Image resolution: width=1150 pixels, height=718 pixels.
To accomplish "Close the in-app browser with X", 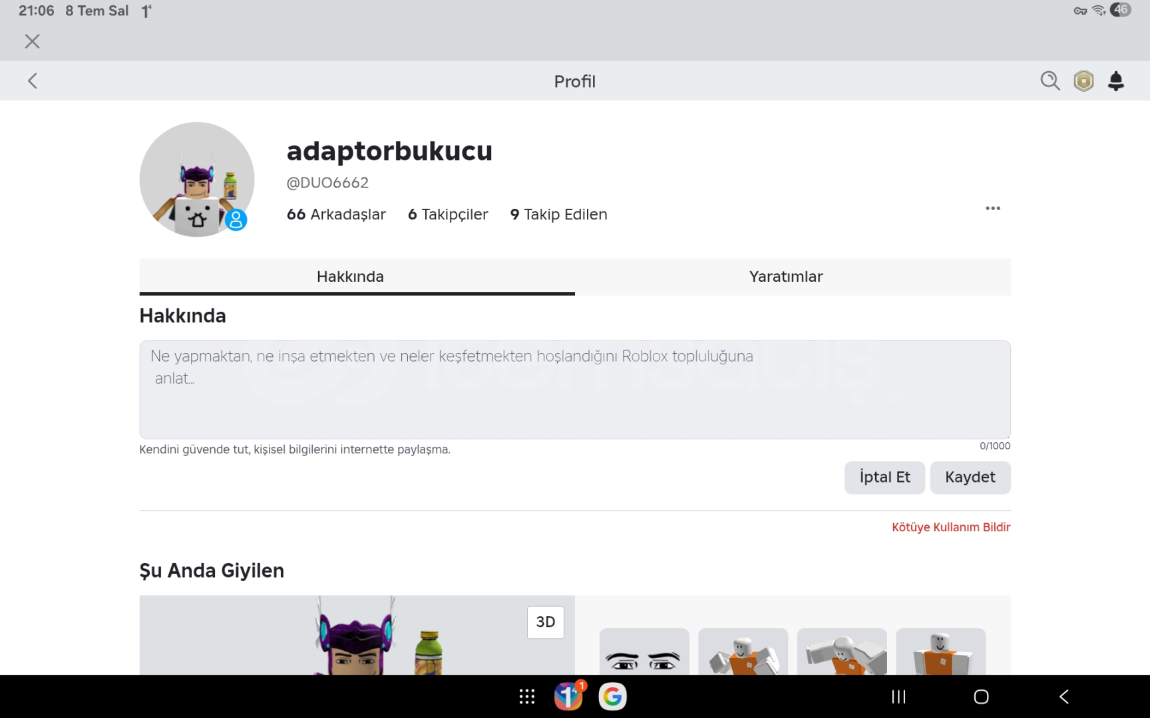I will click(32, 41).
